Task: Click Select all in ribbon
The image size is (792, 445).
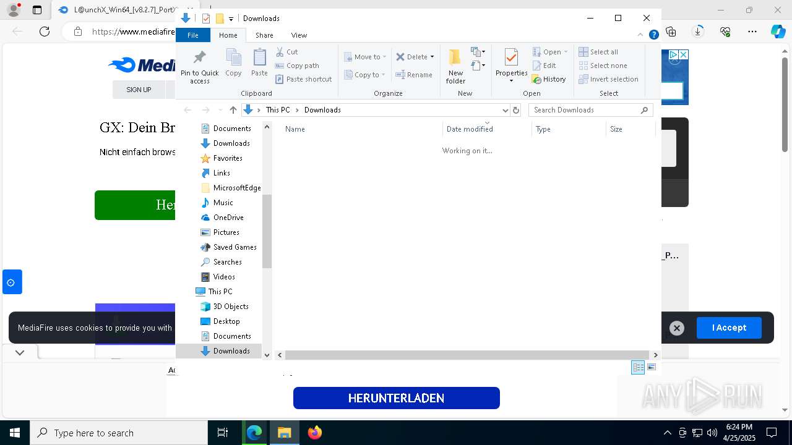Action: pyautogui.click(x=598, y=52)
